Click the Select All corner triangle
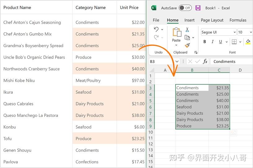253x168 pixels. pos(152,70)
